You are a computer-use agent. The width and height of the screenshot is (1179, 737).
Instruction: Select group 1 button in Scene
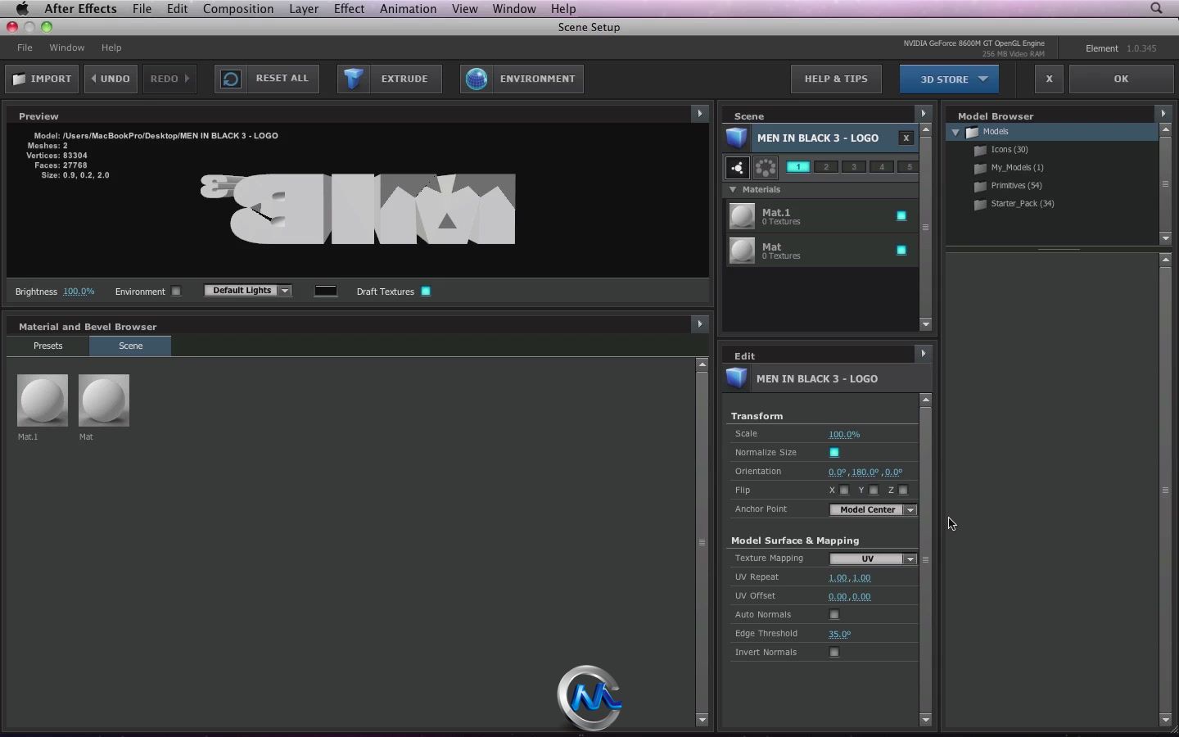coord(798,167)
